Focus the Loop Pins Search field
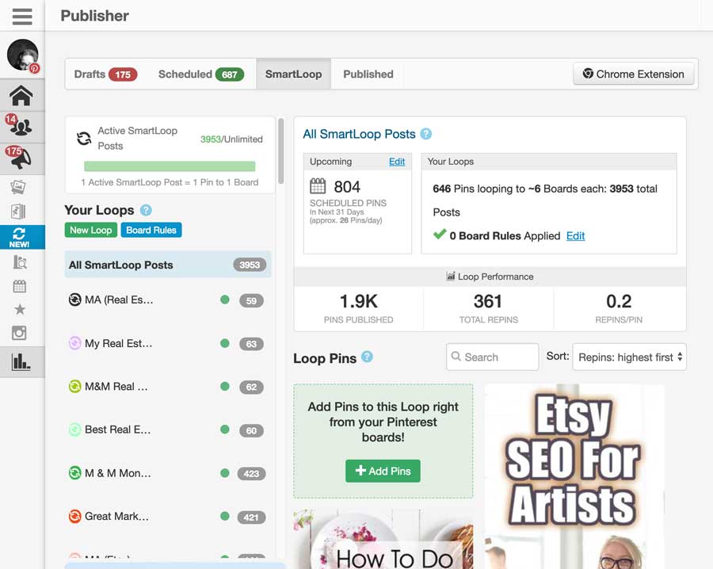The width and height of the screenshot is (713, 569). pos(493,357)
